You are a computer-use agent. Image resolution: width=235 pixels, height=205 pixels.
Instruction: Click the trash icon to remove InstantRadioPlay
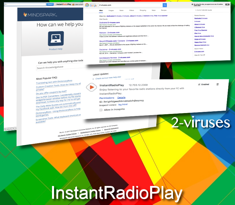(x=217, y=84)
